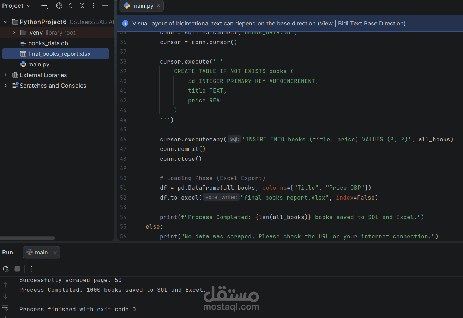The width and height of the screenshot is (463, 318).
Task: Select Scratches and Consoles item
Action: (53, 86)
